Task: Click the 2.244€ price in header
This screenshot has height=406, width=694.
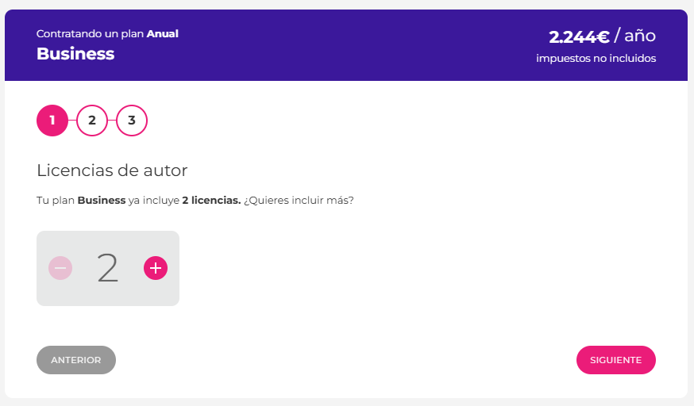Action: click(579, 36)
